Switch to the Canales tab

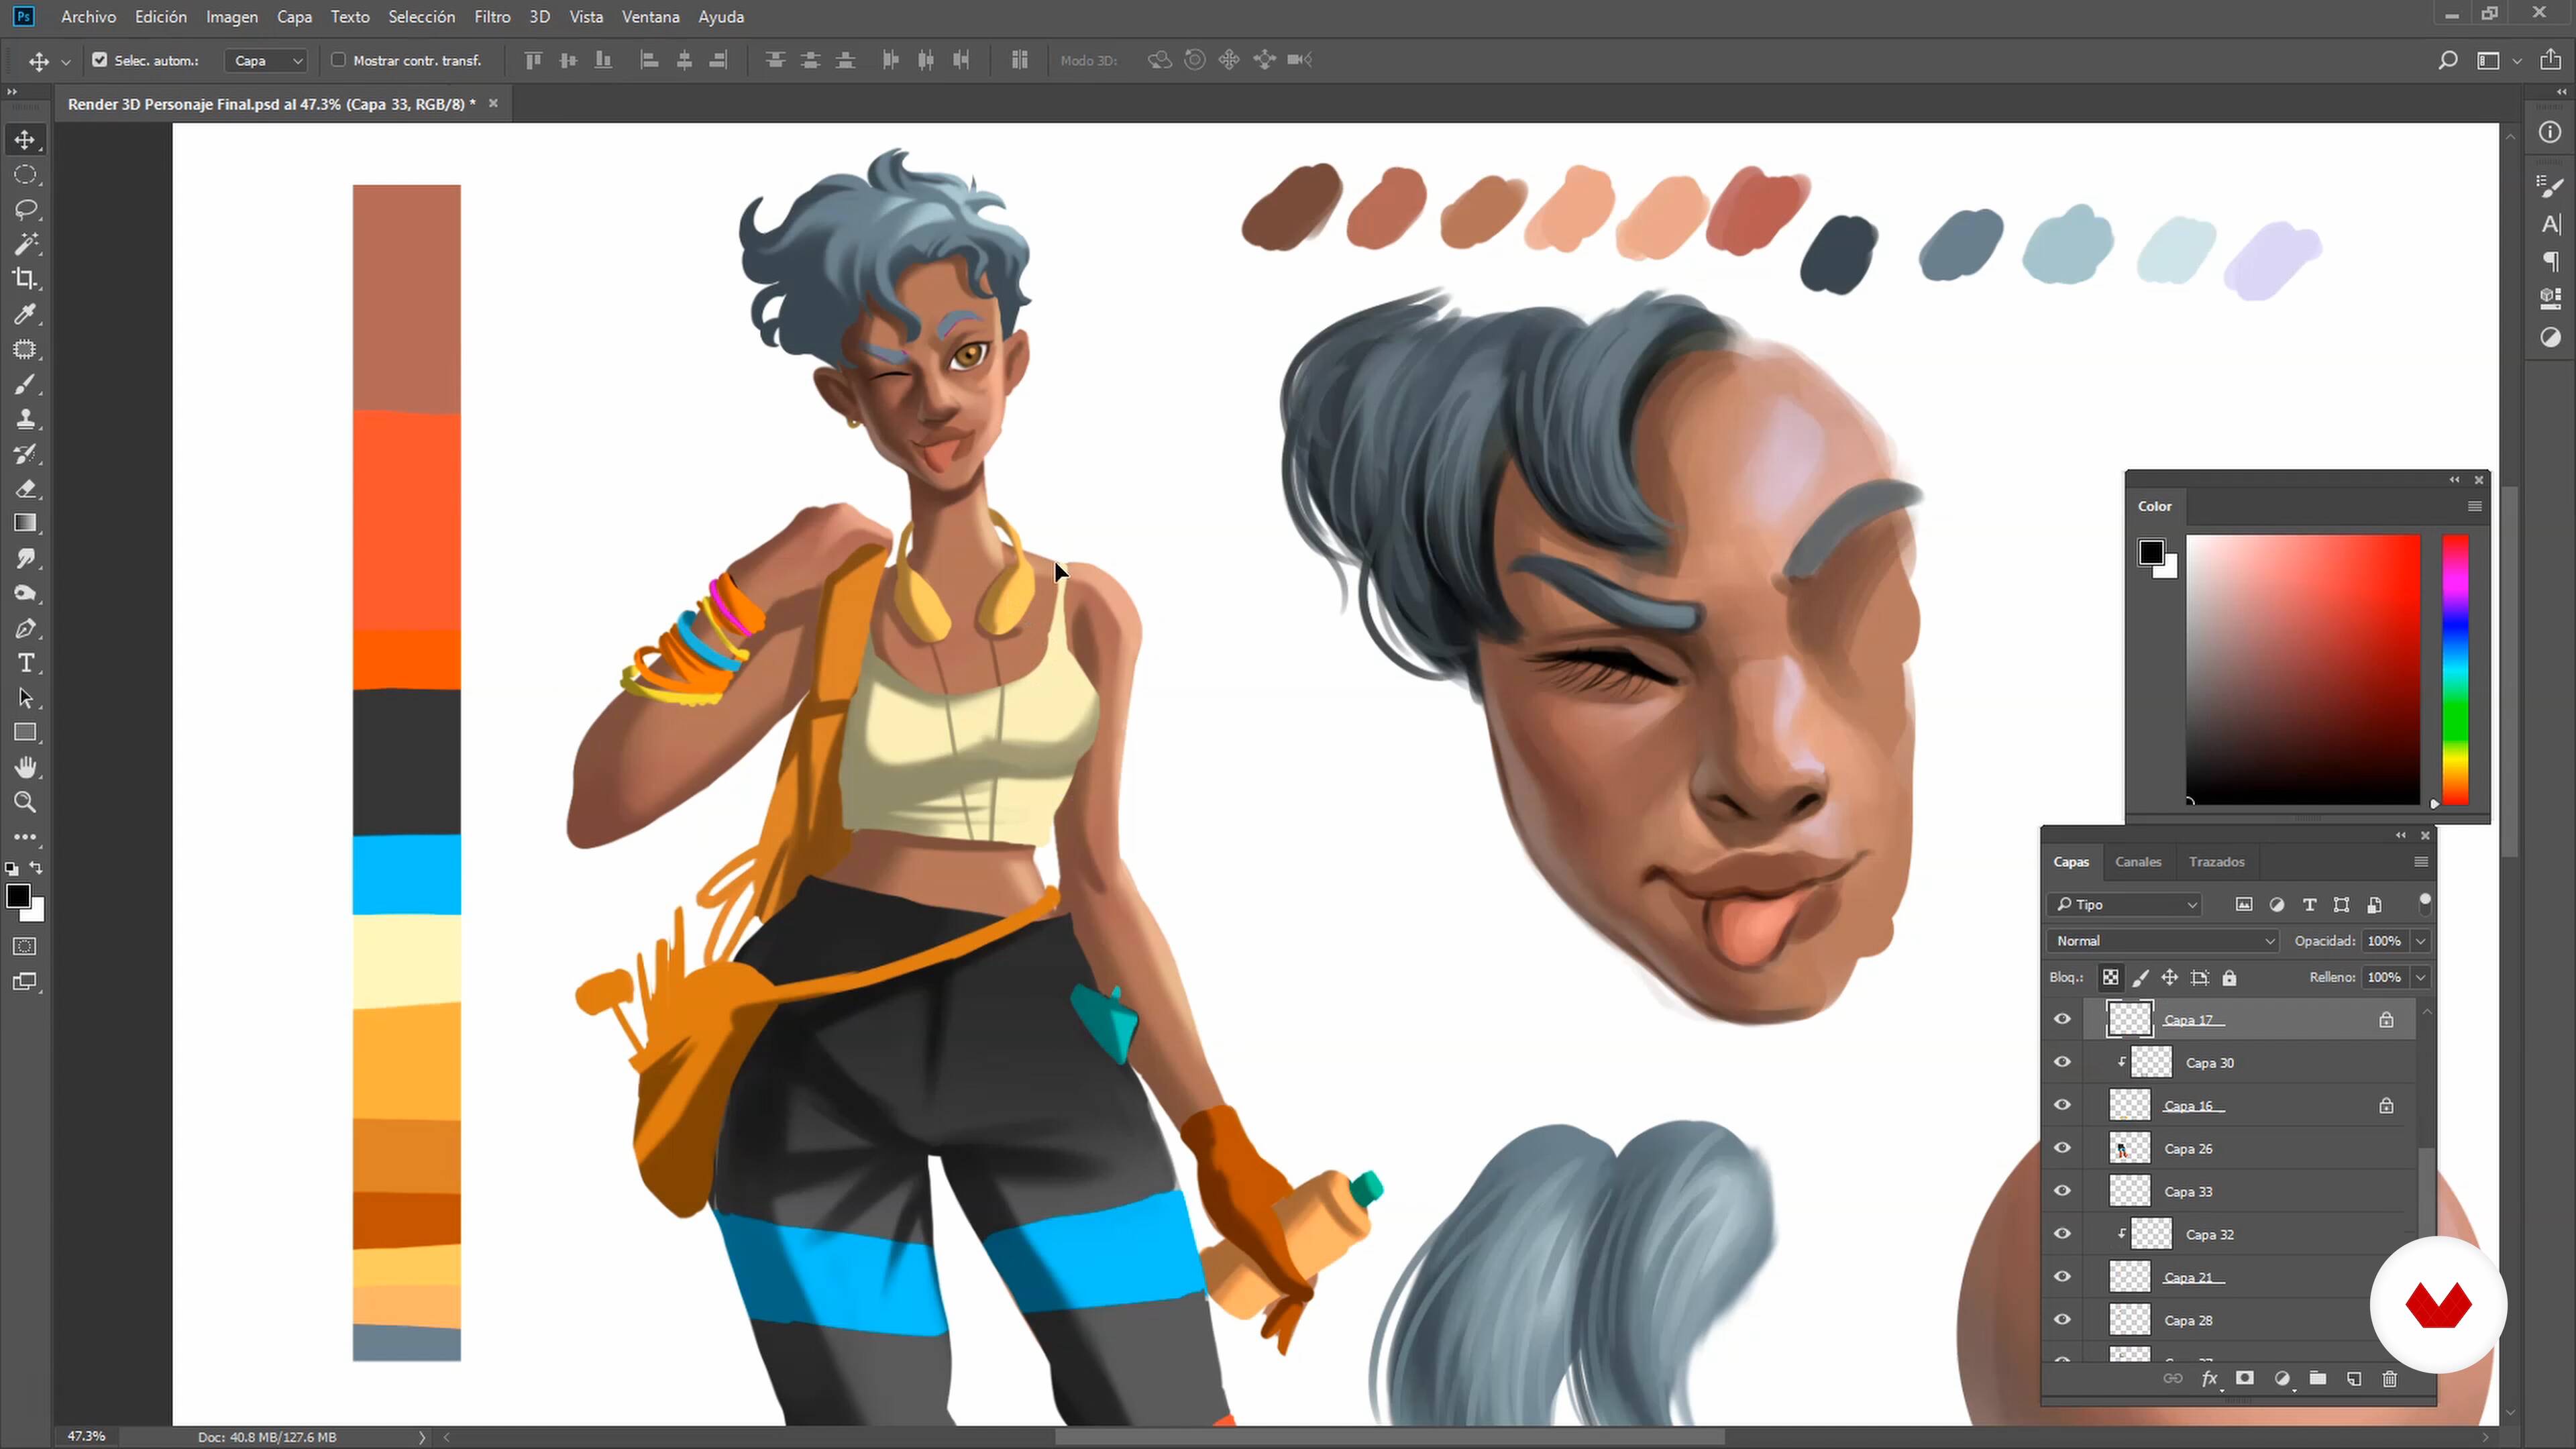click(2138, 862)
